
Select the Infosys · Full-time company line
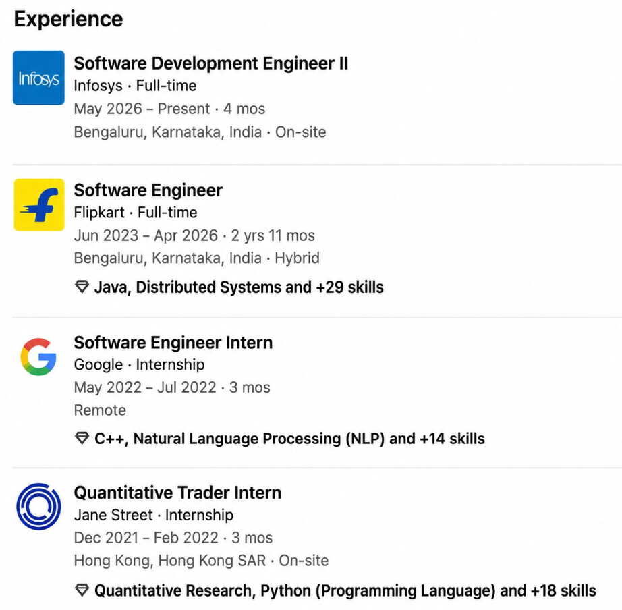click(135, 86)
